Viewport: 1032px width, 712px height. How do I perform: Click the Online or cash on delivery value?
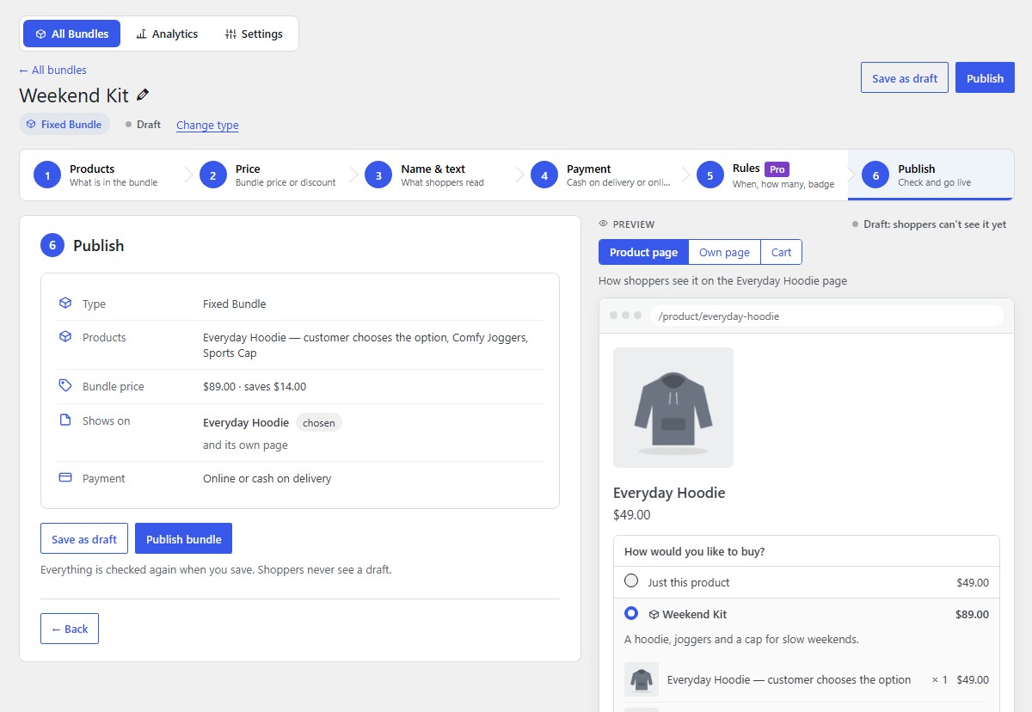267,478
